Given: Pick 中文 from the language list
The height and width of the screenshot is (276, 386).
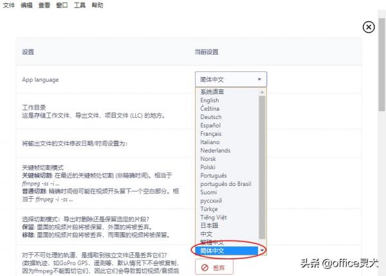Looking at the screenshot, I should 227,234.
